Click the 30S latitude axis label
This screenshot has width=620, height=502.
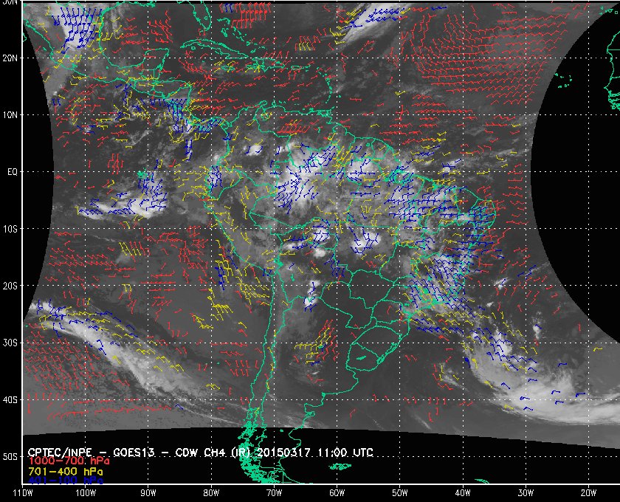(x=10, y=343)
